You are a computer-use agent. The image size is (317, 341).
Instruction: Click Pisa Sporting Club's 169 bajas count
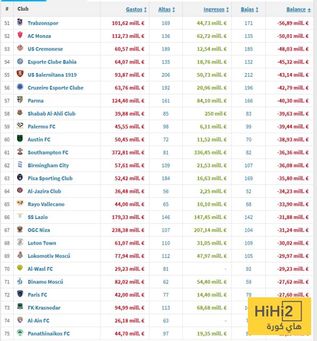click(248, 178)
